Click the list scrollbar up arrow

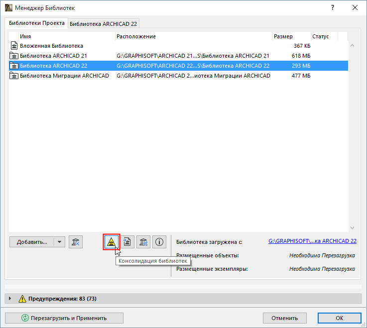(352, 45)
